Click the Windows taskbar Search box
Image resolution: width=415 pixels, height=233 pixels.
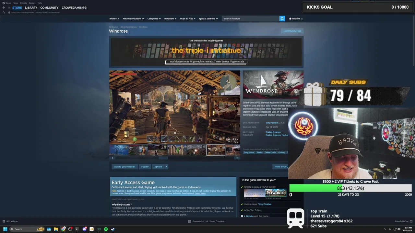click(x=27, y=229)
